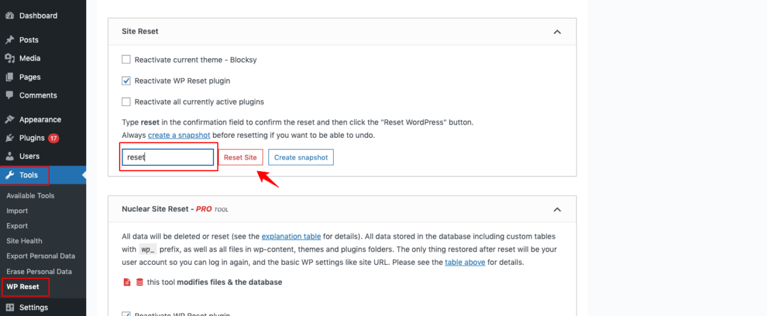Open the Settings menu in sidebar
Viewport: 767px width, 316px height.
point(33,307)
